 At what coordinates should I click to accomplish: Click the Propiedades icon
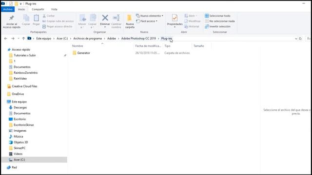[175, 18]
